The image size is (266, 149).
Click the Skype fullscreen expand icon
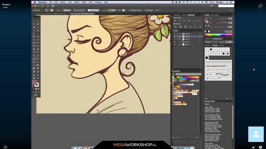tap(260, 6)
